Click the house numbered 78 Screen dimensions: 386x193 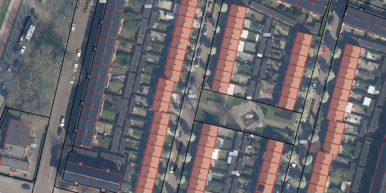[210, 130]
